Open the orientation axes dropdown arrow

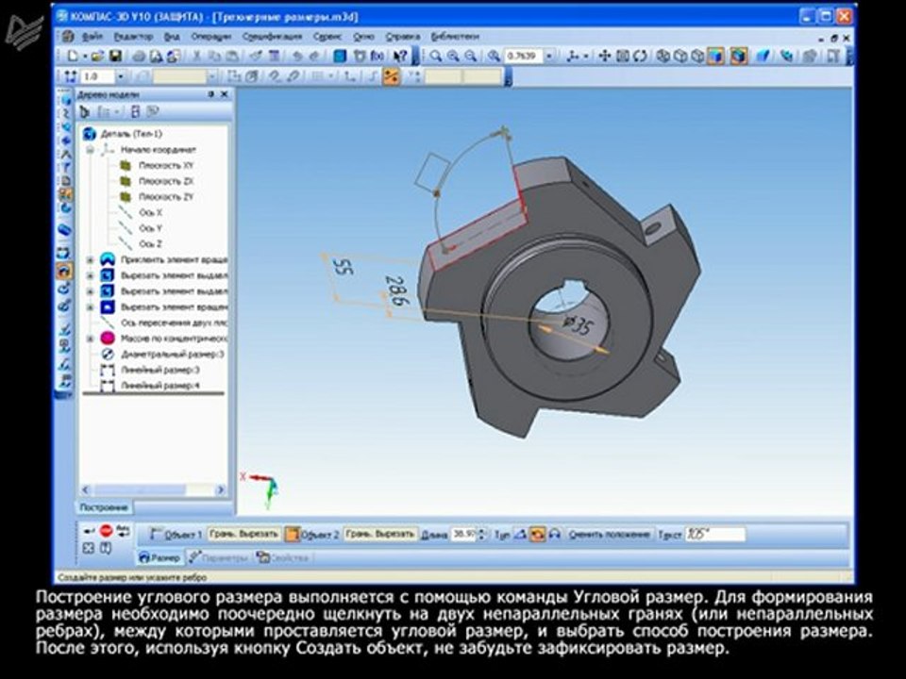pyautogui.click(x=586, y=56)
